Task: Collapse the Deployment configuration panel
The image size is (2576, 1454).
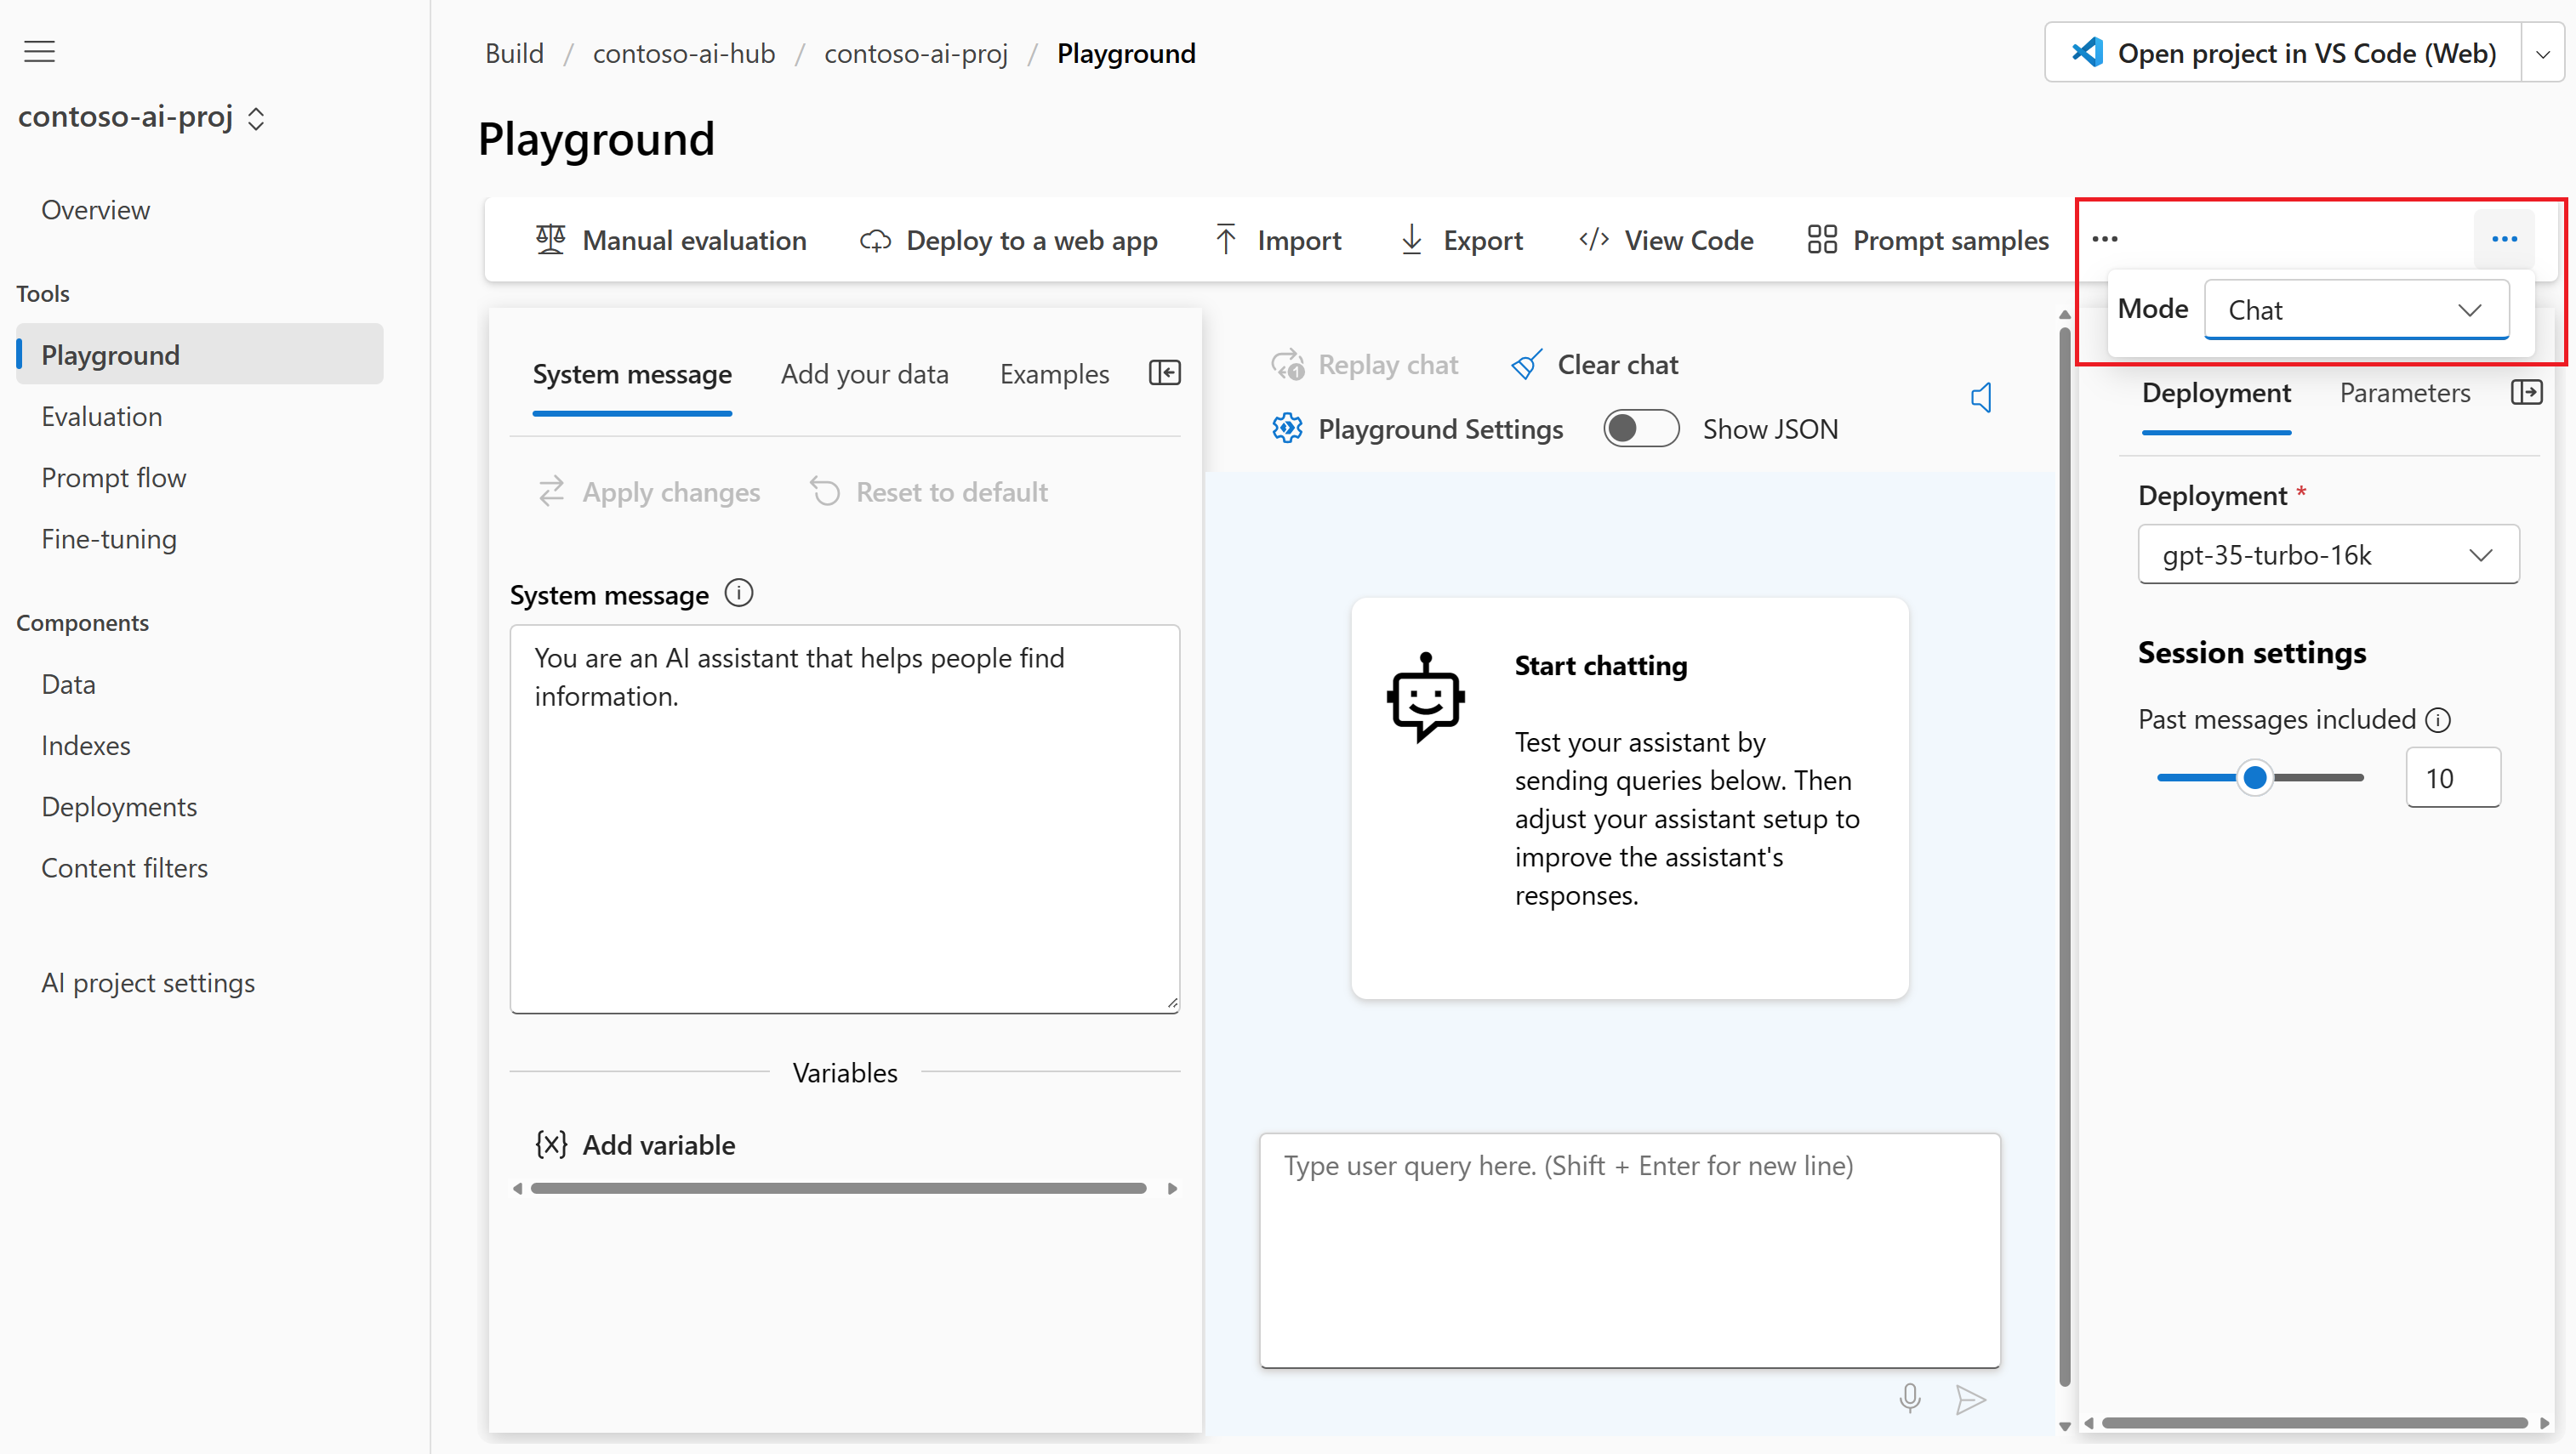Action: (2527, 392)
